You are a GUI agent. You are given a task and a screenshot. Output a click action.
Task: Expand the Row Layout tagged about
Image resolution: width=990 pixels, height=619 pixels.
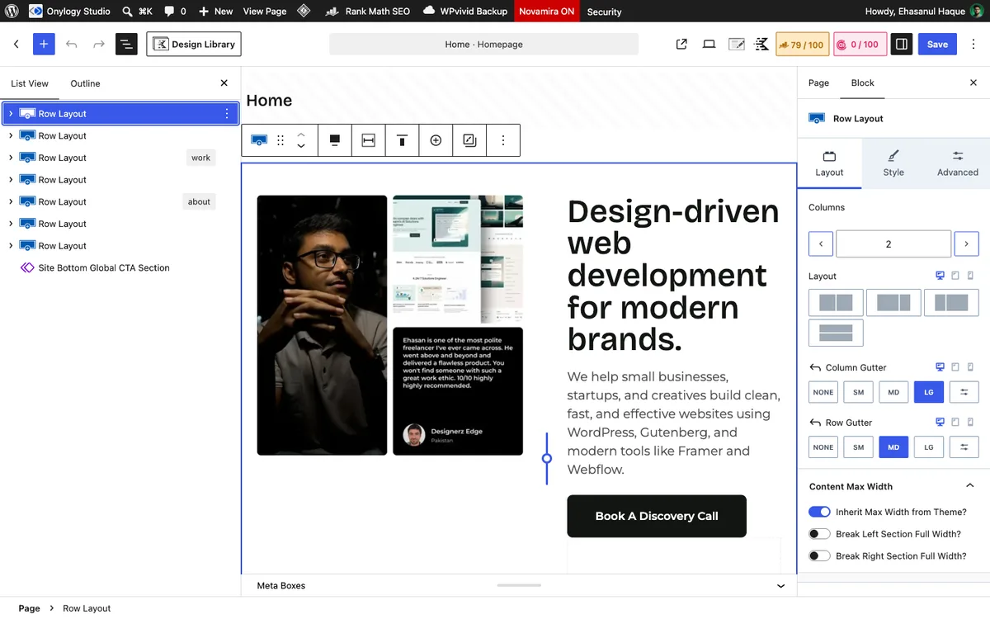coord(11,201)
